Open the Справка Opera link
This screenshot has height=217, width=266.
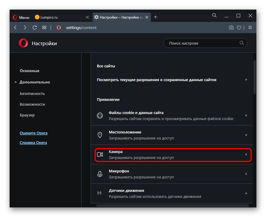tap(33, 143)
